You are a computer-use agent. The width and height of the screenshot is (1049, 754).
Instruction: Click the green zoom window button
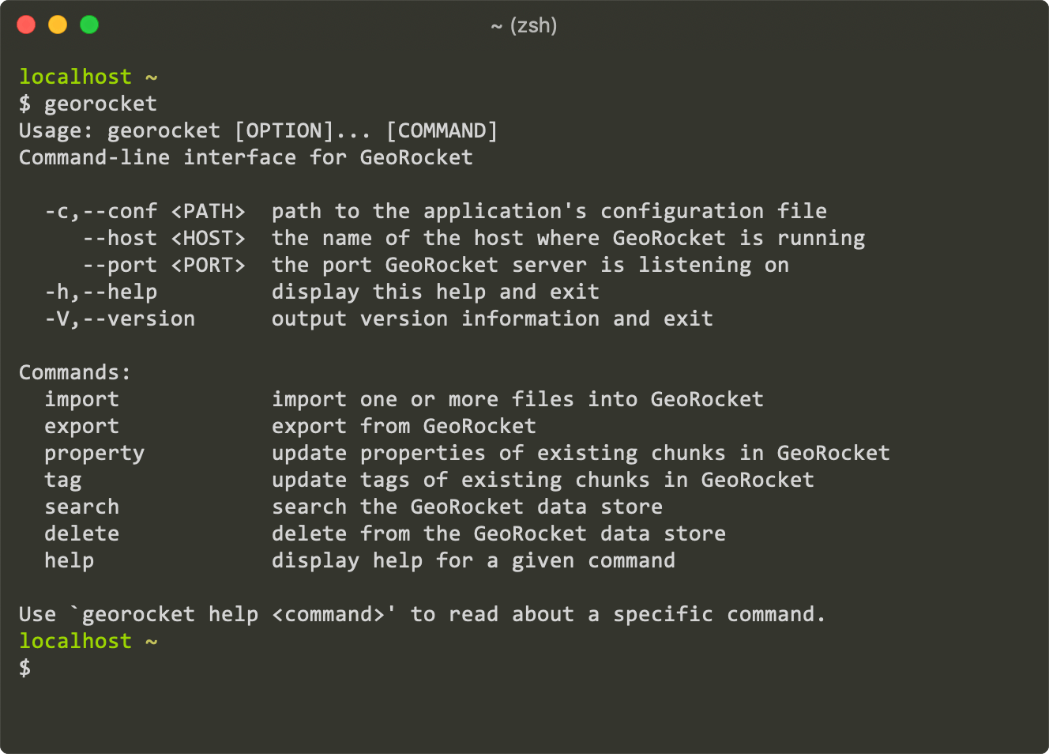coord(89,25)
